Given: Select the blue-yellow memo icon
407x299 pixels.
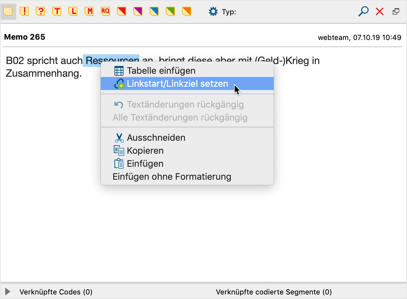Looking at the screenshot, I should [x=154, y=12].
